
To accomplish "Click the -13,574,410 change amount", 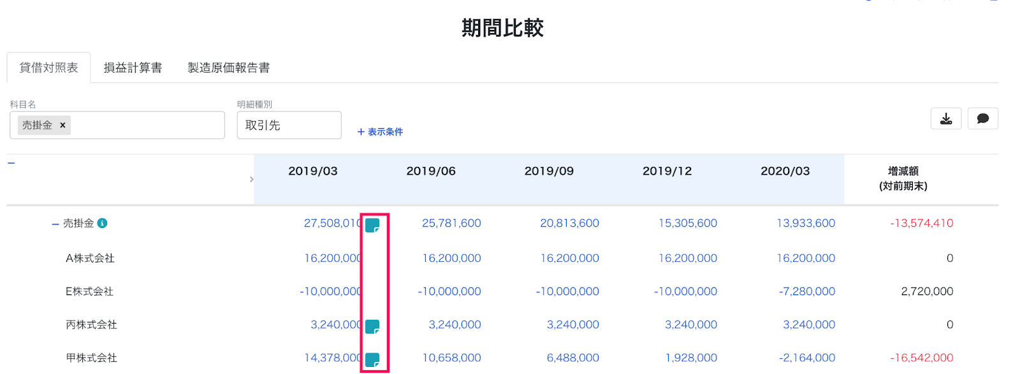I will tap(922, 223).
